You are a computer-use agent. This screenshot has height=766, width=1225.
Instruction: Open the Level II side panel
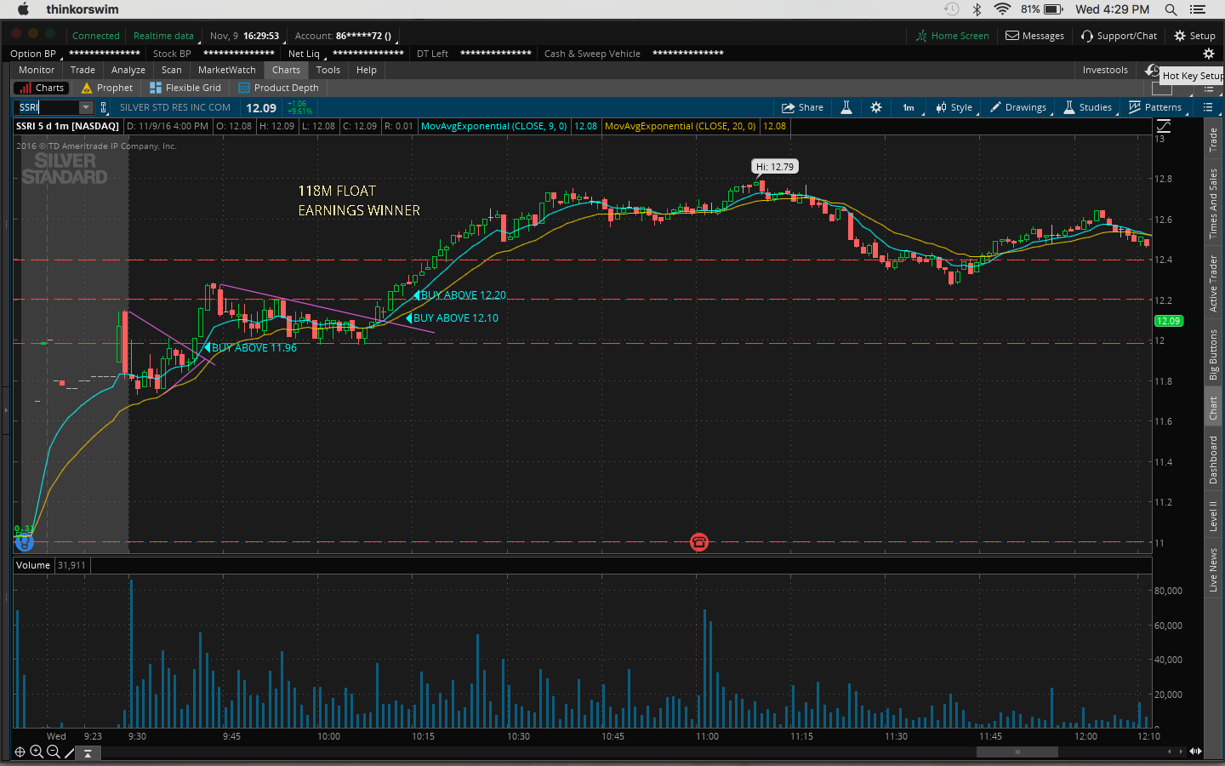pos(1214,516)
